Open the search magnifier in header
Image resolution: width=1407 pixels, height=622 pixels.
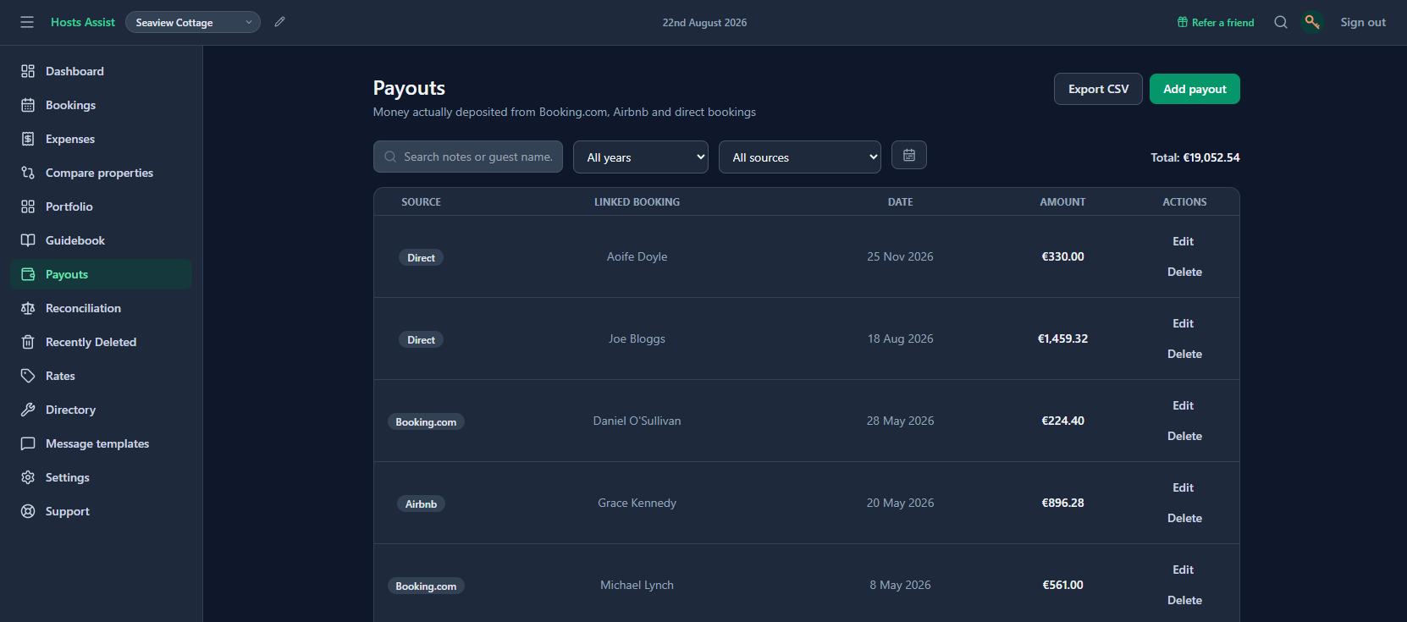click(1281, 22)
